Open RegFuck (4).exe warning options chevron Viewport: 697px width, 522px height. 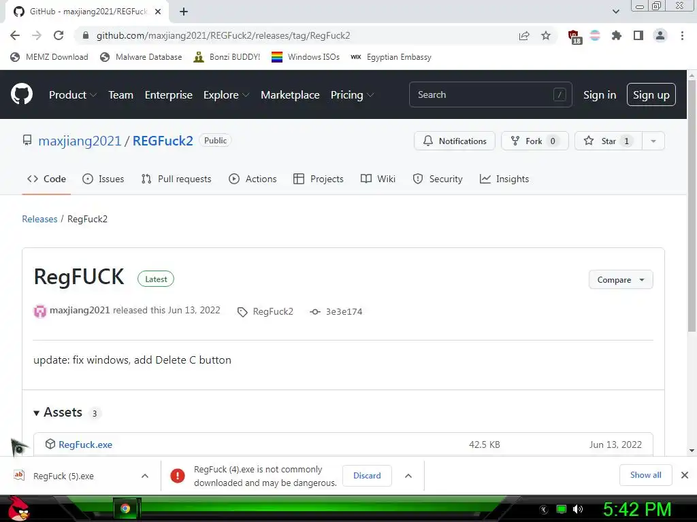408,476
